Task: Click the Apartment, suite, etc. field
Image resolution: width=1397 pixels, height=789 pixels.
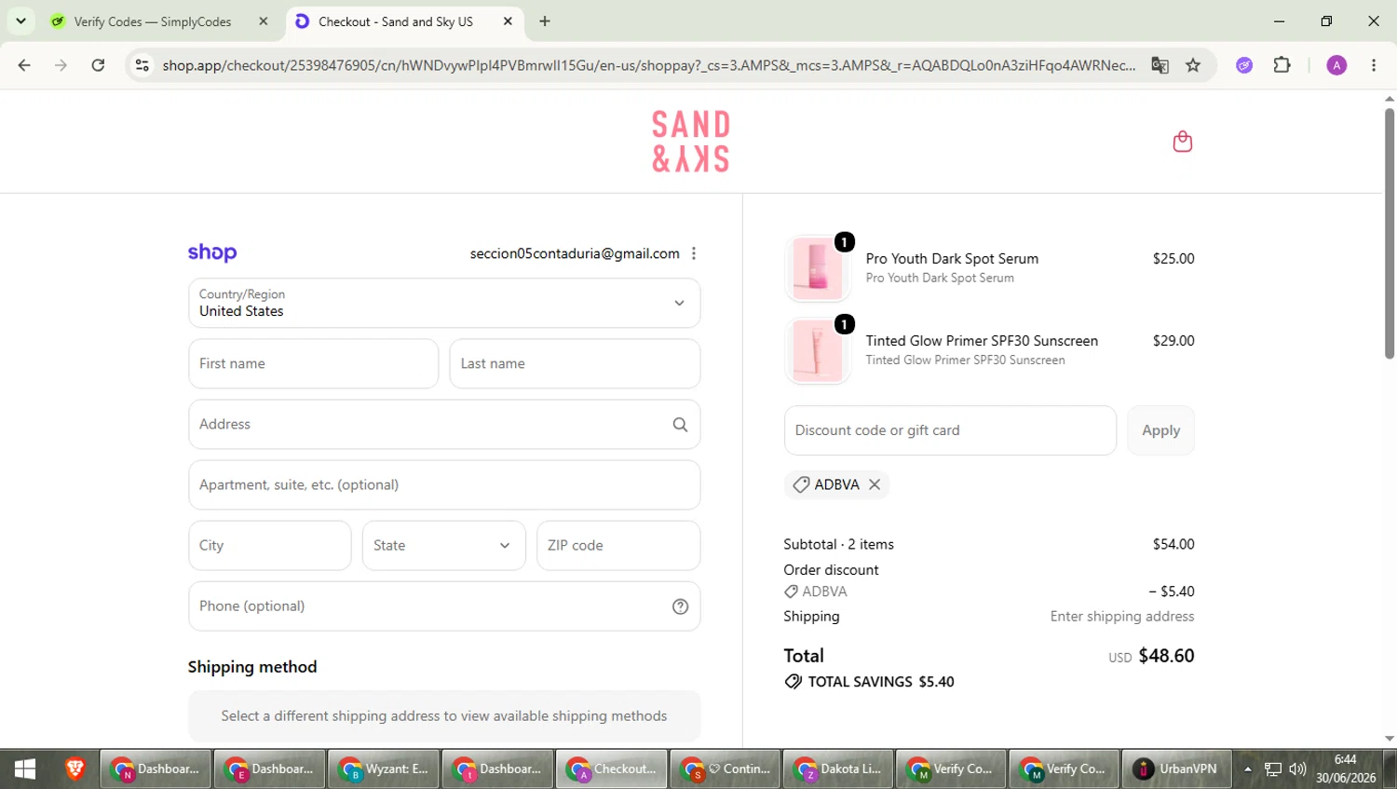Action: point(444,485)
